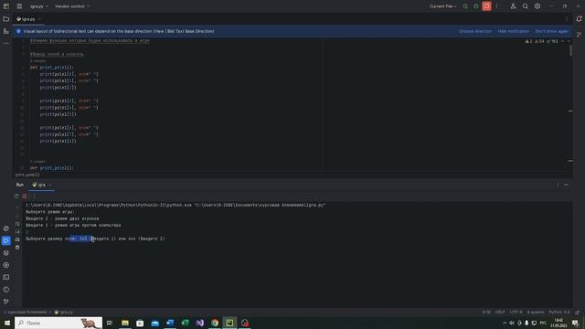Image resolution: width=585 pixels, height=329 pixels.
Task: Open Python Packages tool window icon
Action: [x=6, y=228]
